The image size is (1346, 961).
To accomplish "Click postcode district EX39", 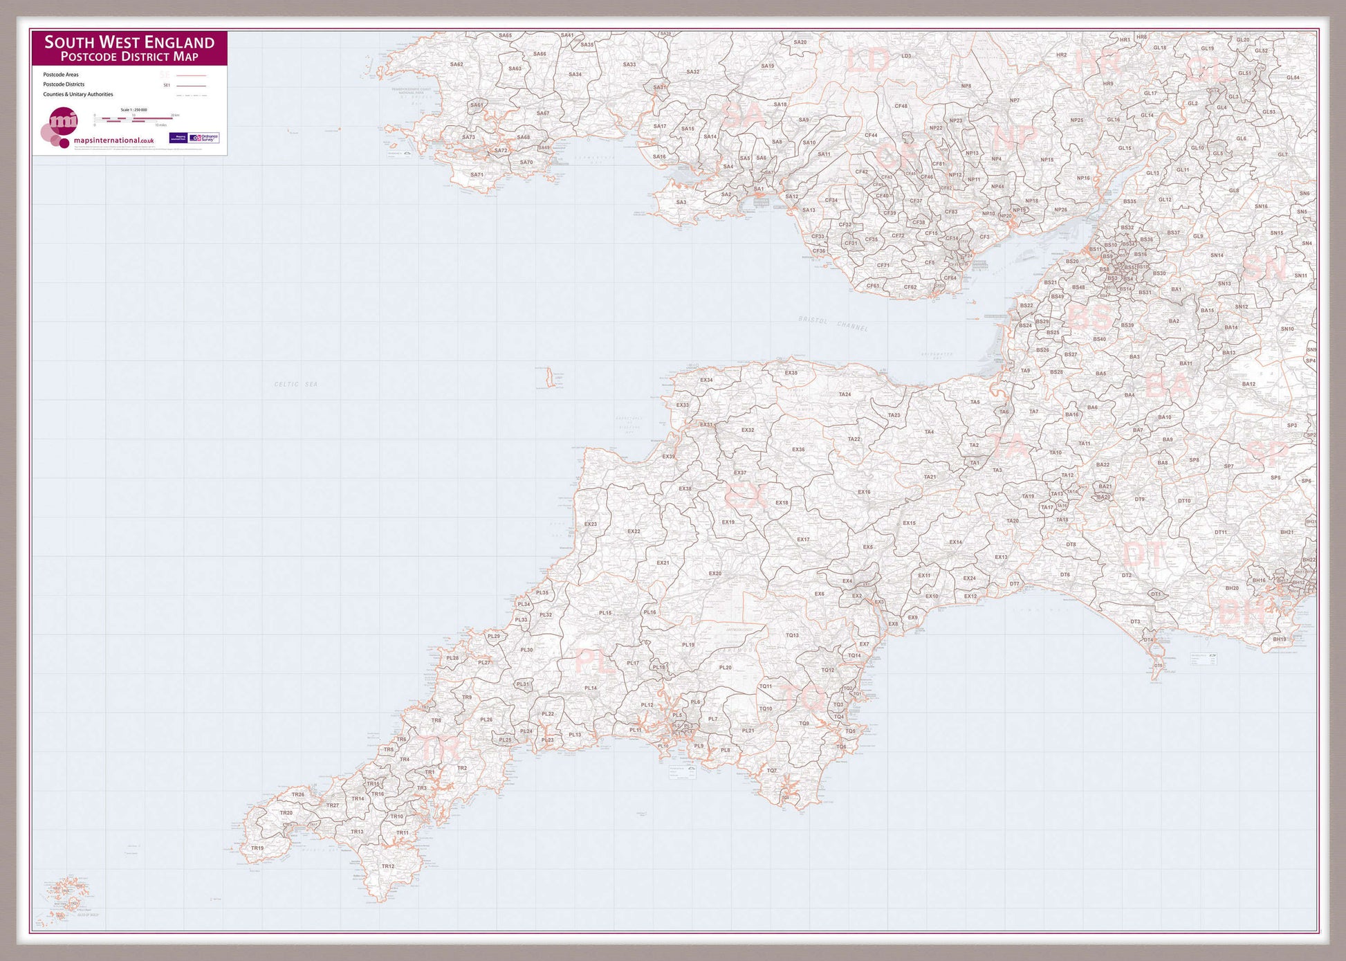I will [668, 457].
